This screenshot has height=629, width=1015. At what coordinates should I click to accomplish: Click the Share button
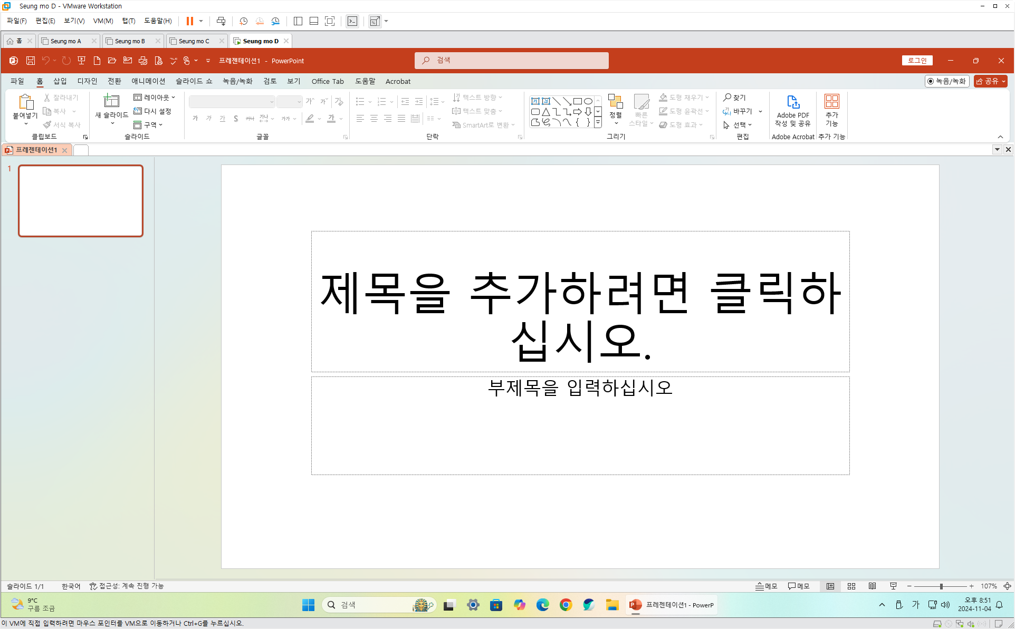tap(990, 81)
